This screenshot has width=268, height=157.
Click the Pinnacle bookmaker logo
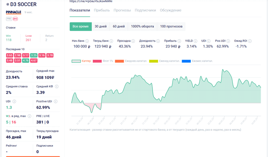pyautogui.click(x=13, y=12)
